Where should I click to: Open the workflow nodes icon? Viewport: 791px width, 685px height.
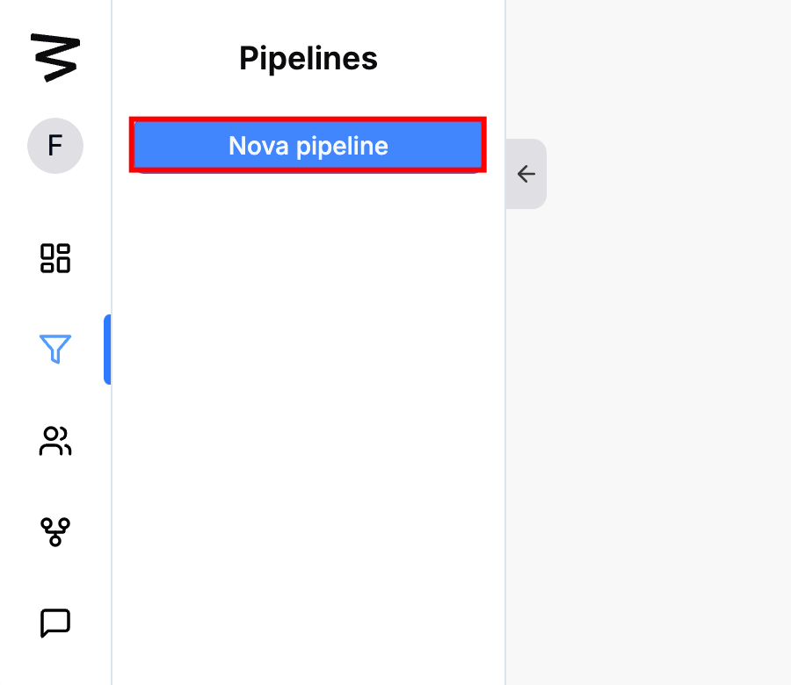point(54,531)
